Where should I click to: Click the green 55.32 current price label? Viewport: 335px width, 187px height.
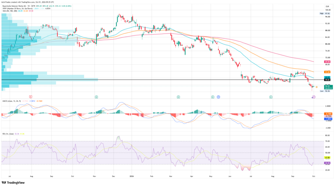point(328,87)
